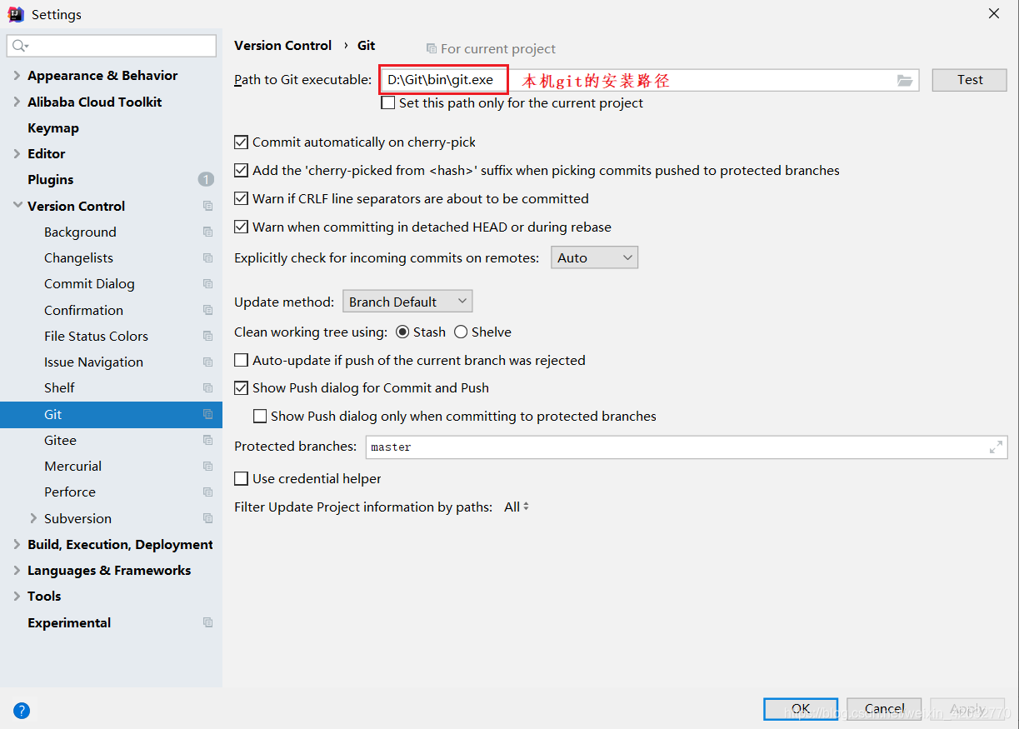
Task: Click the project-level icon next to Subversion
Action: tap(207, 518)
